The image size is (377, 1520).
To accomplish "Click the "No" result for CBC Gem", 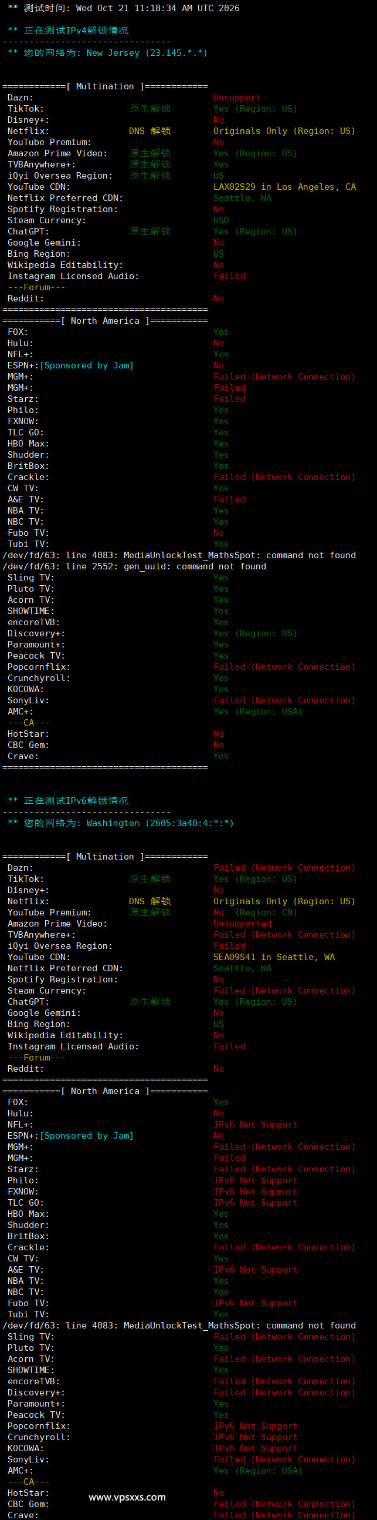I will (219, 745).
